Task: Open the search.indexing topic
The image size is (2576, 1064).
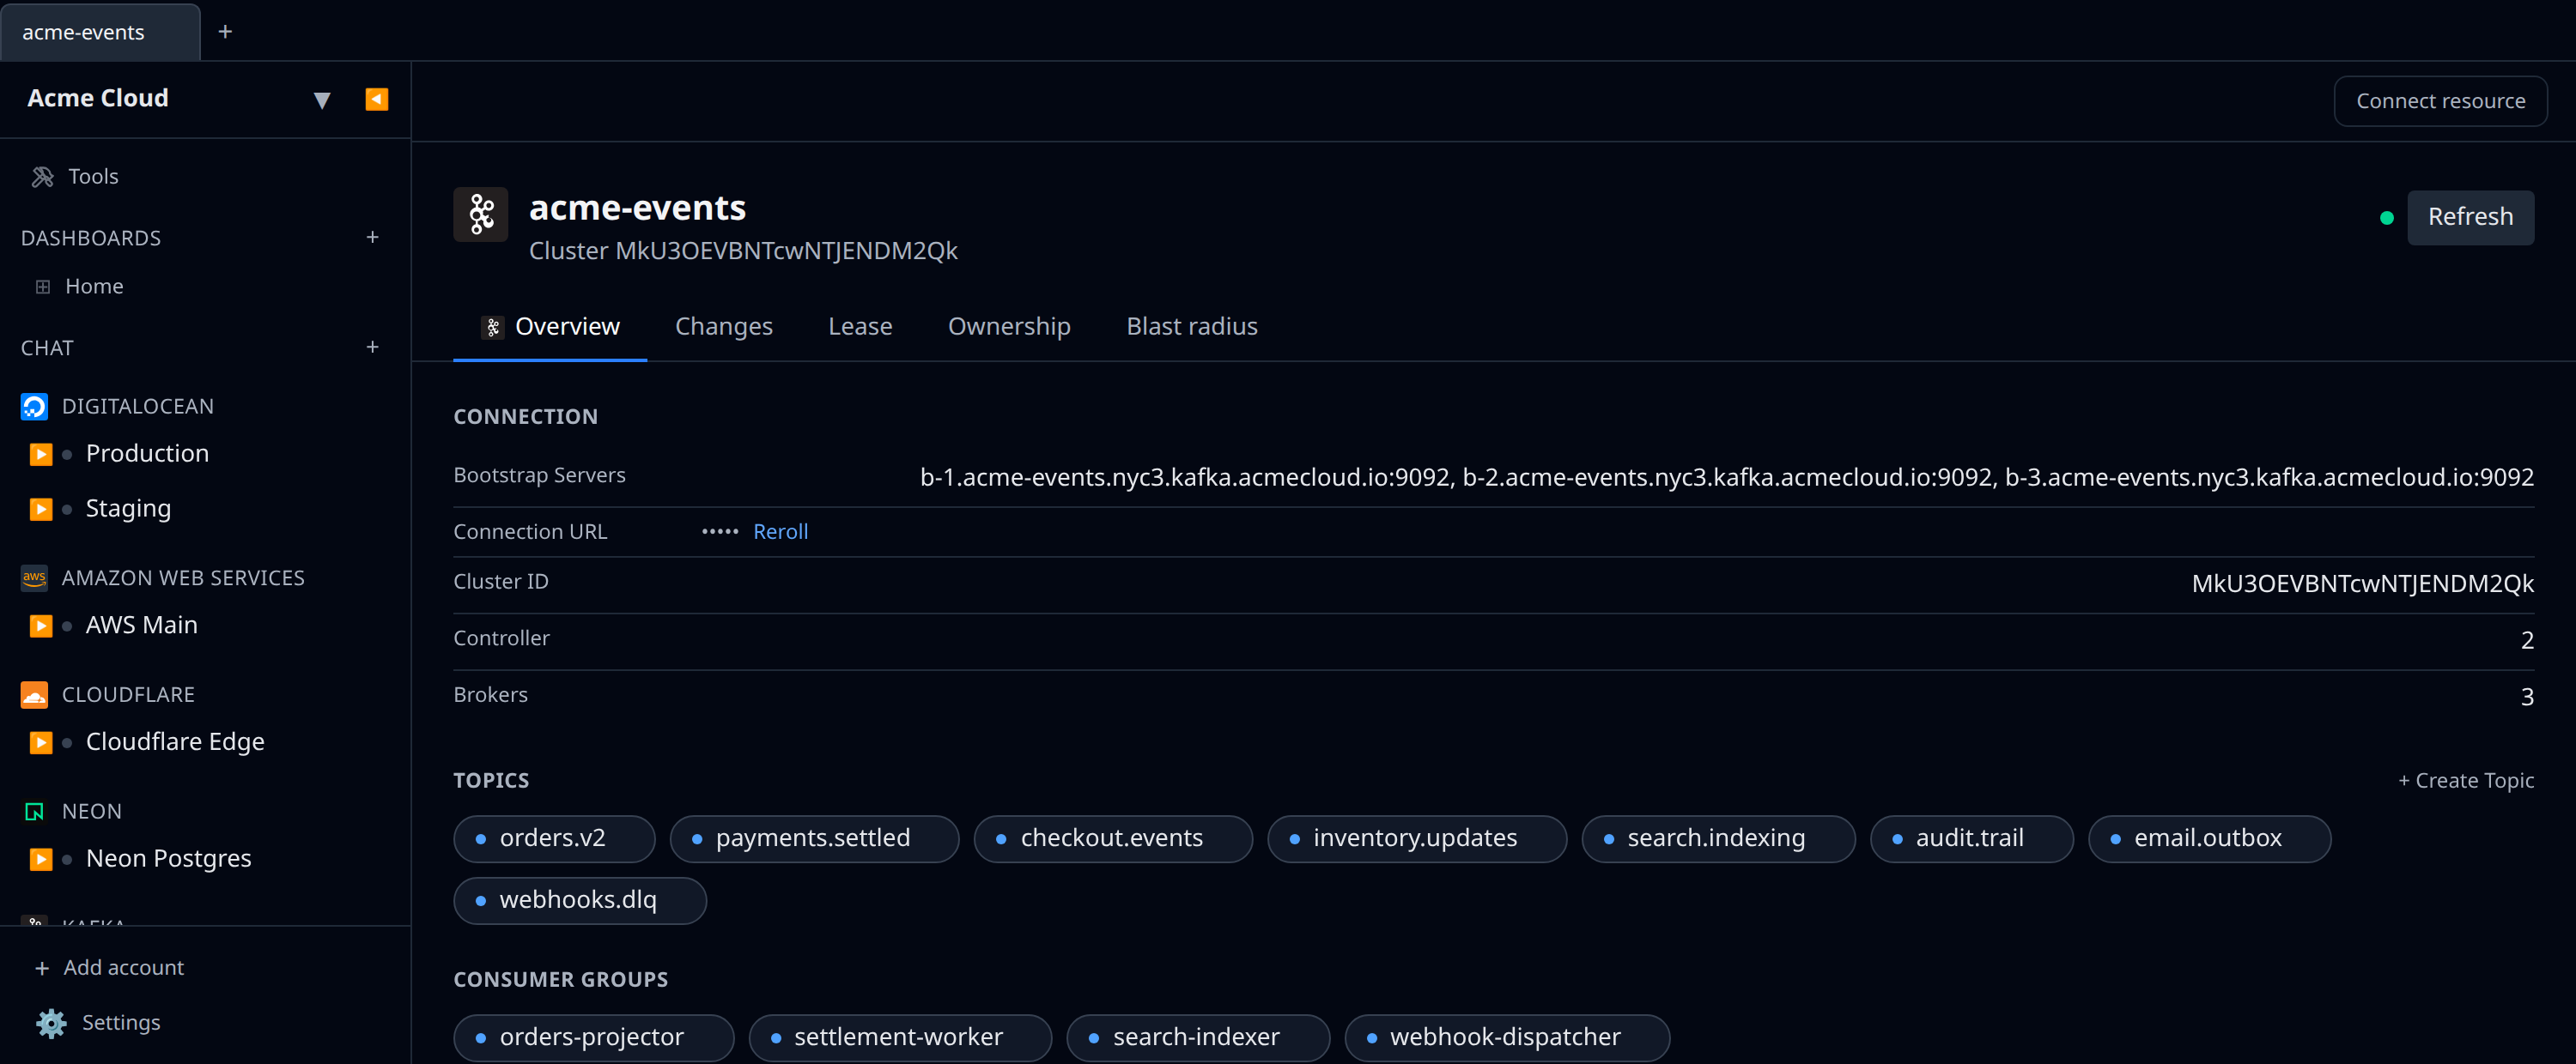Action: (x=1718, y=839)
